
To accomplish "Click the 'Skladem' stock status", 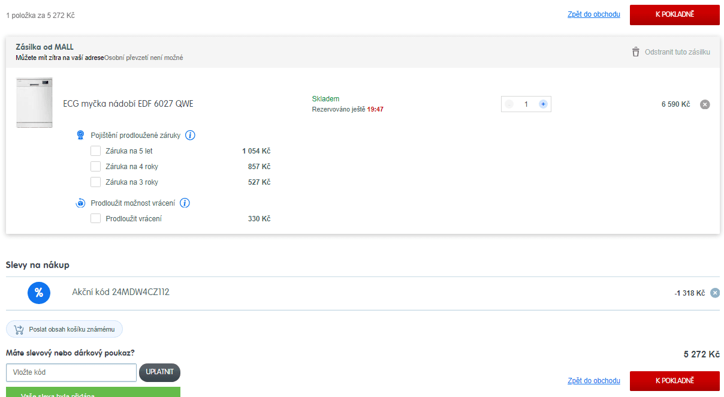I will [325, 99].
